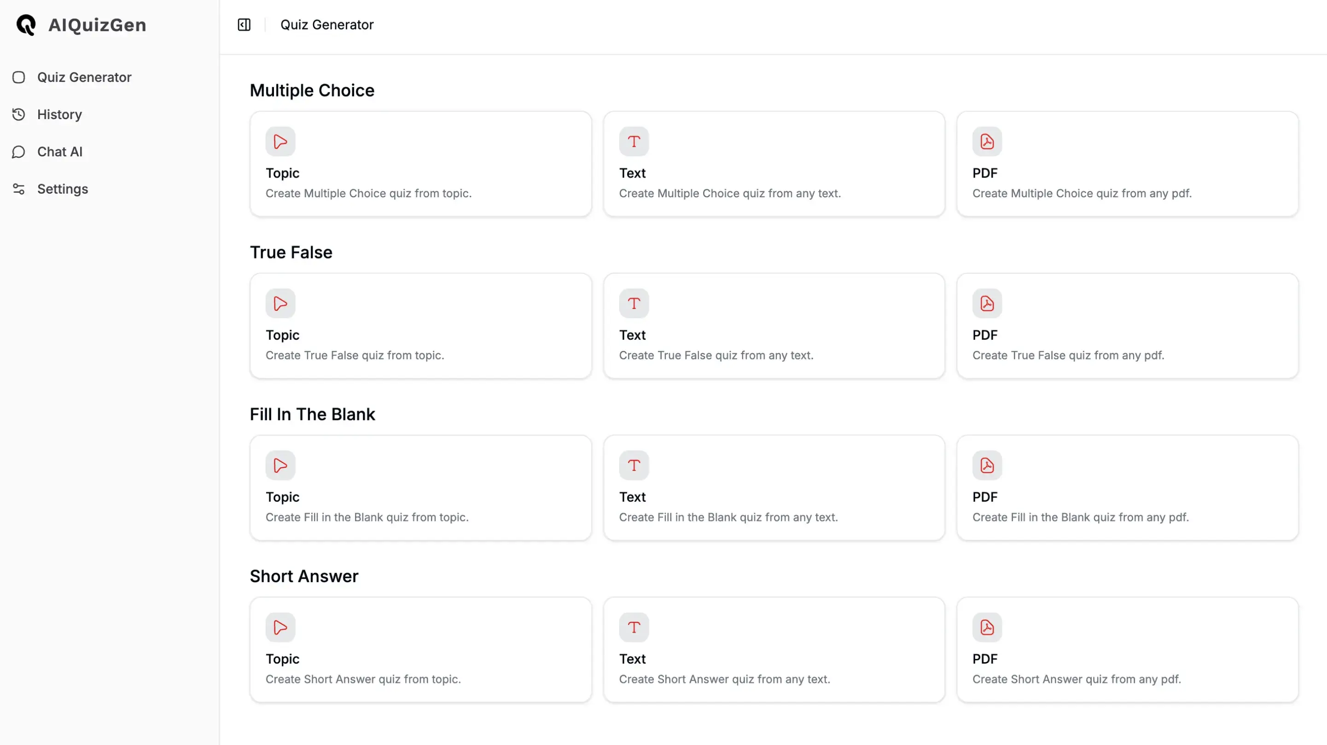Click the Chat AI speech bubble icon
The image size is (1327, 745).
[x=18, y=152]
